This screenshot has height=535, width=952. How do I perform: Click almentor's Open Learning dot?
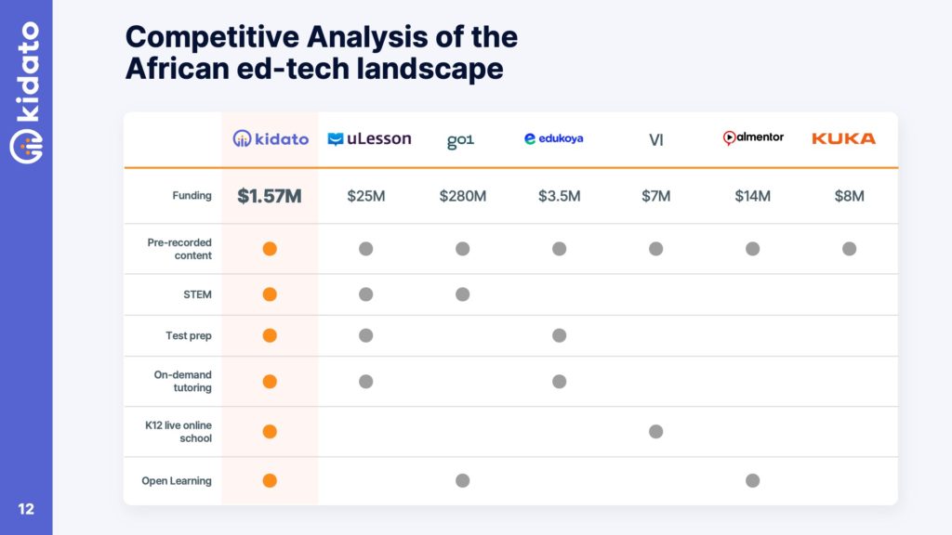(x=753, y=480)
